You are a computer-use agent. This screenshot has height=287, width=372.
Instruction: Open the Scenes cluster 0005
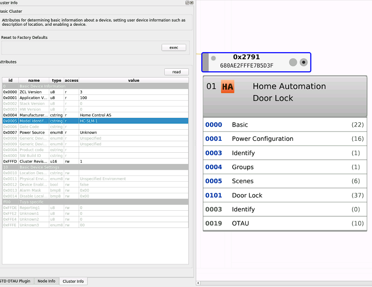tap(285, 181)
